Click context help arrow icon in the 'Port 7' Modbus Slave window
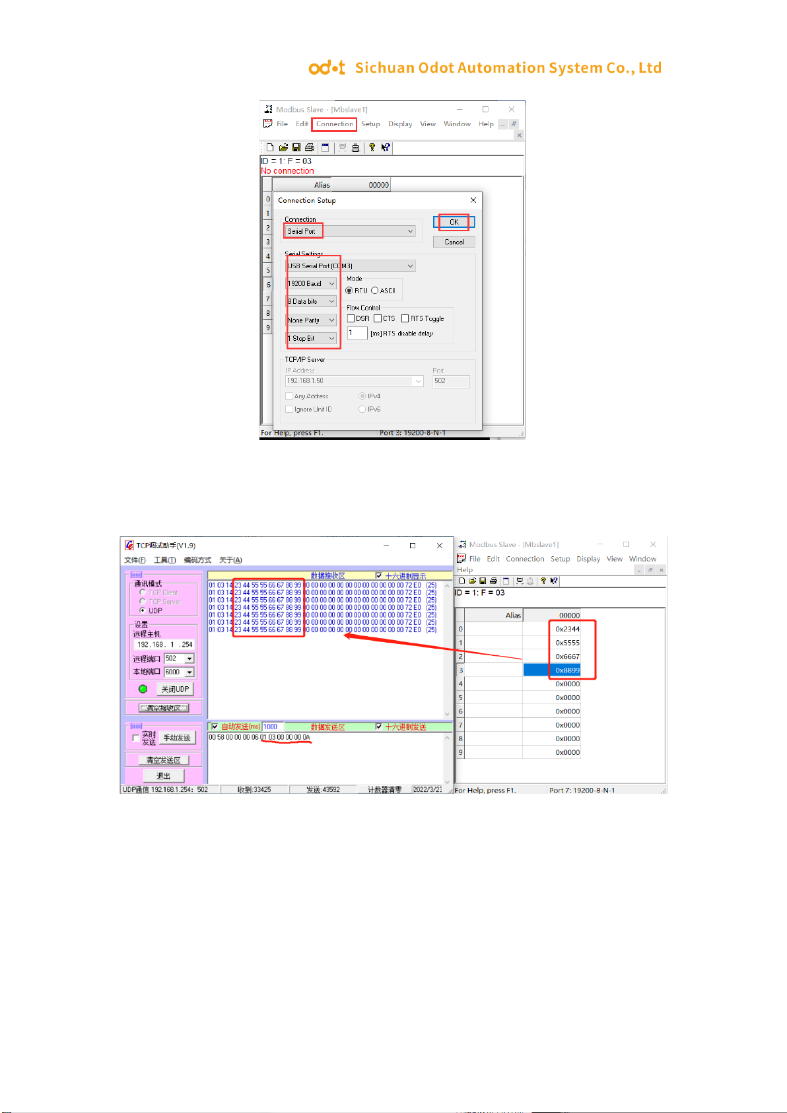The width and height of the screenshot is (787, 1113). [554, 581]
